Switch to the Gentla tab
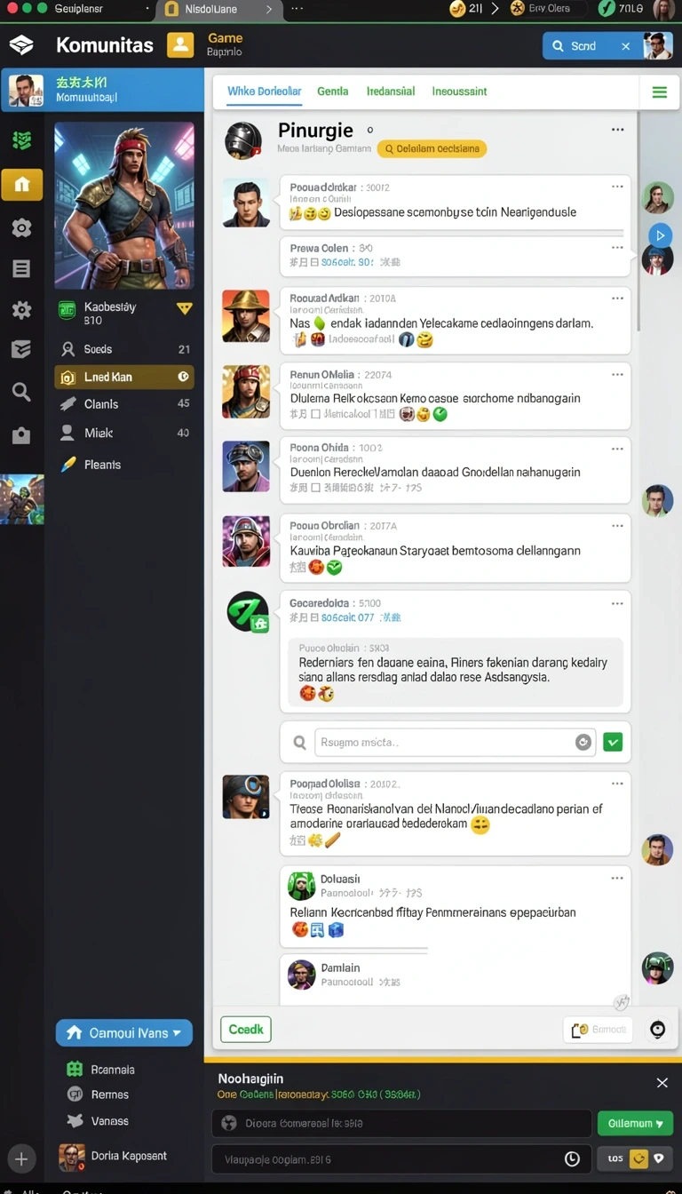Image resolution: width=682 pixels, height=1194 pixels. 332,92
